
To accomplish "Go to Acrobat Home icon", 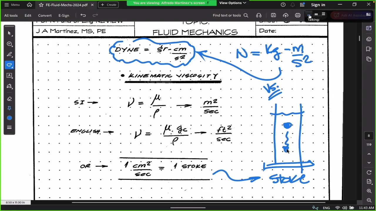I will click(x=29, y=5).
